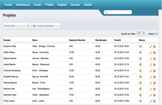This screenshot has width=162, height=105.
Task: Focus the search input field
Action: (118, 12)
